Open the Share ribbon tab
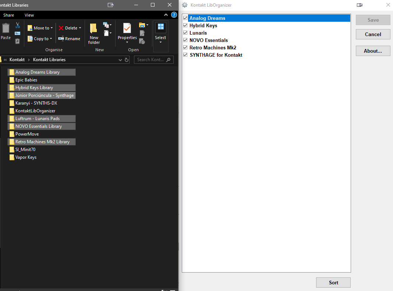Viewport: 393px width, 291px height. click(x=8, y=15)
